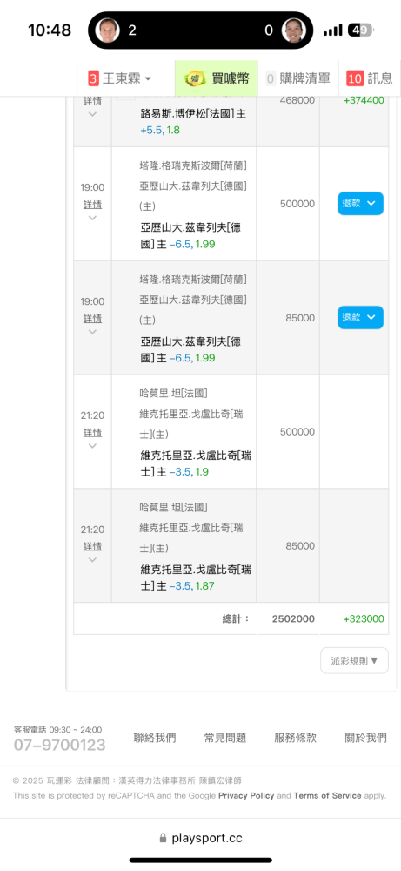Tap the red 10 messages badge
Screen dimensions: 401x871
pos(355,78)
